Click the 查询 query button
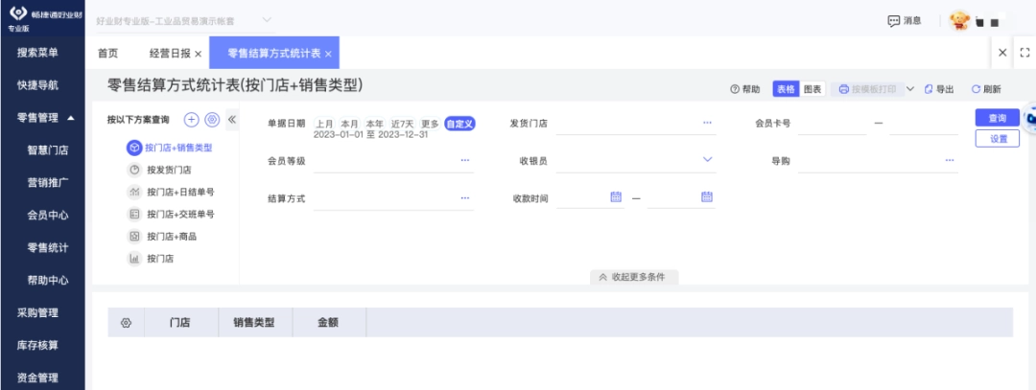 pos(997,118)
